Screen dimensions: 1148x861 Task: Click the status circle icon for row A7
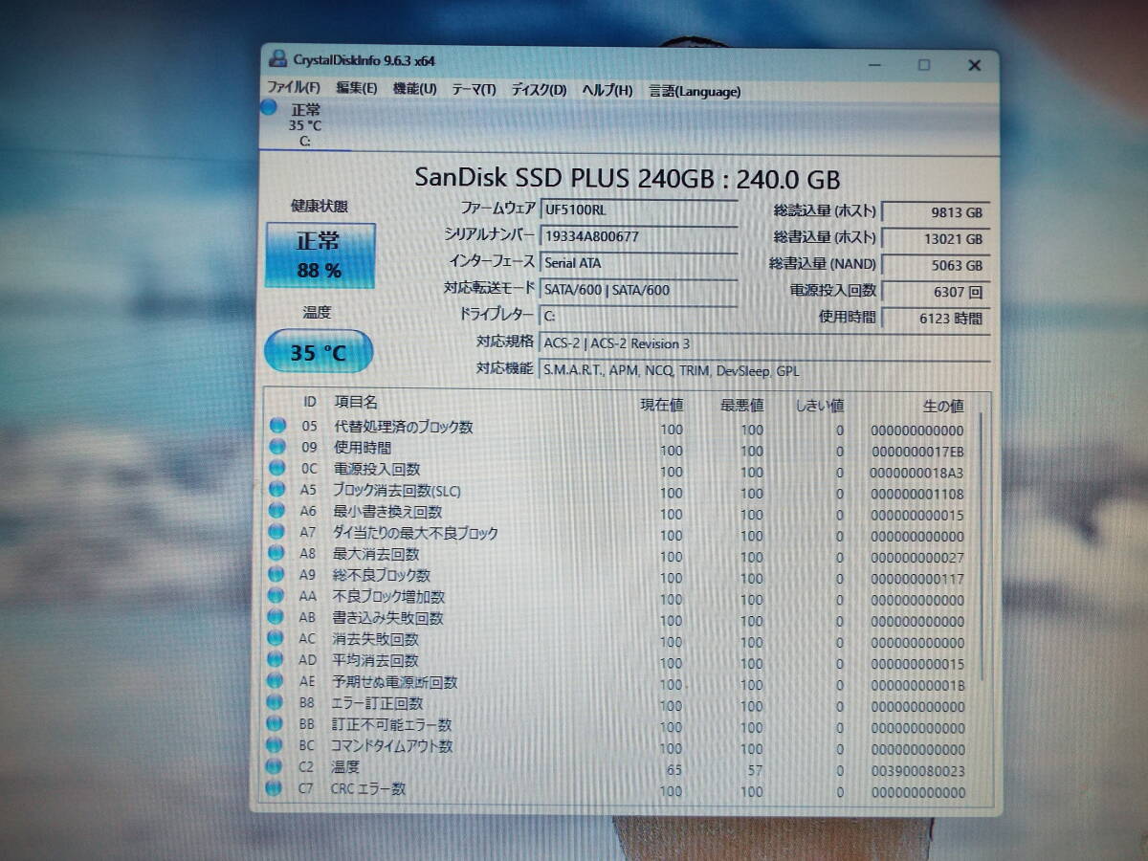[x=277, y=532]
